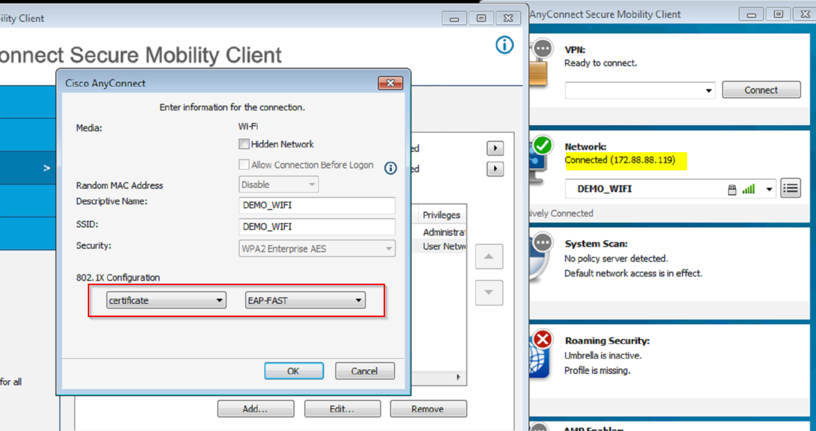The height and width of the screenshot is (431, 816).
Task: Click the VPN Connect button
Action: (x=761, y=90)
